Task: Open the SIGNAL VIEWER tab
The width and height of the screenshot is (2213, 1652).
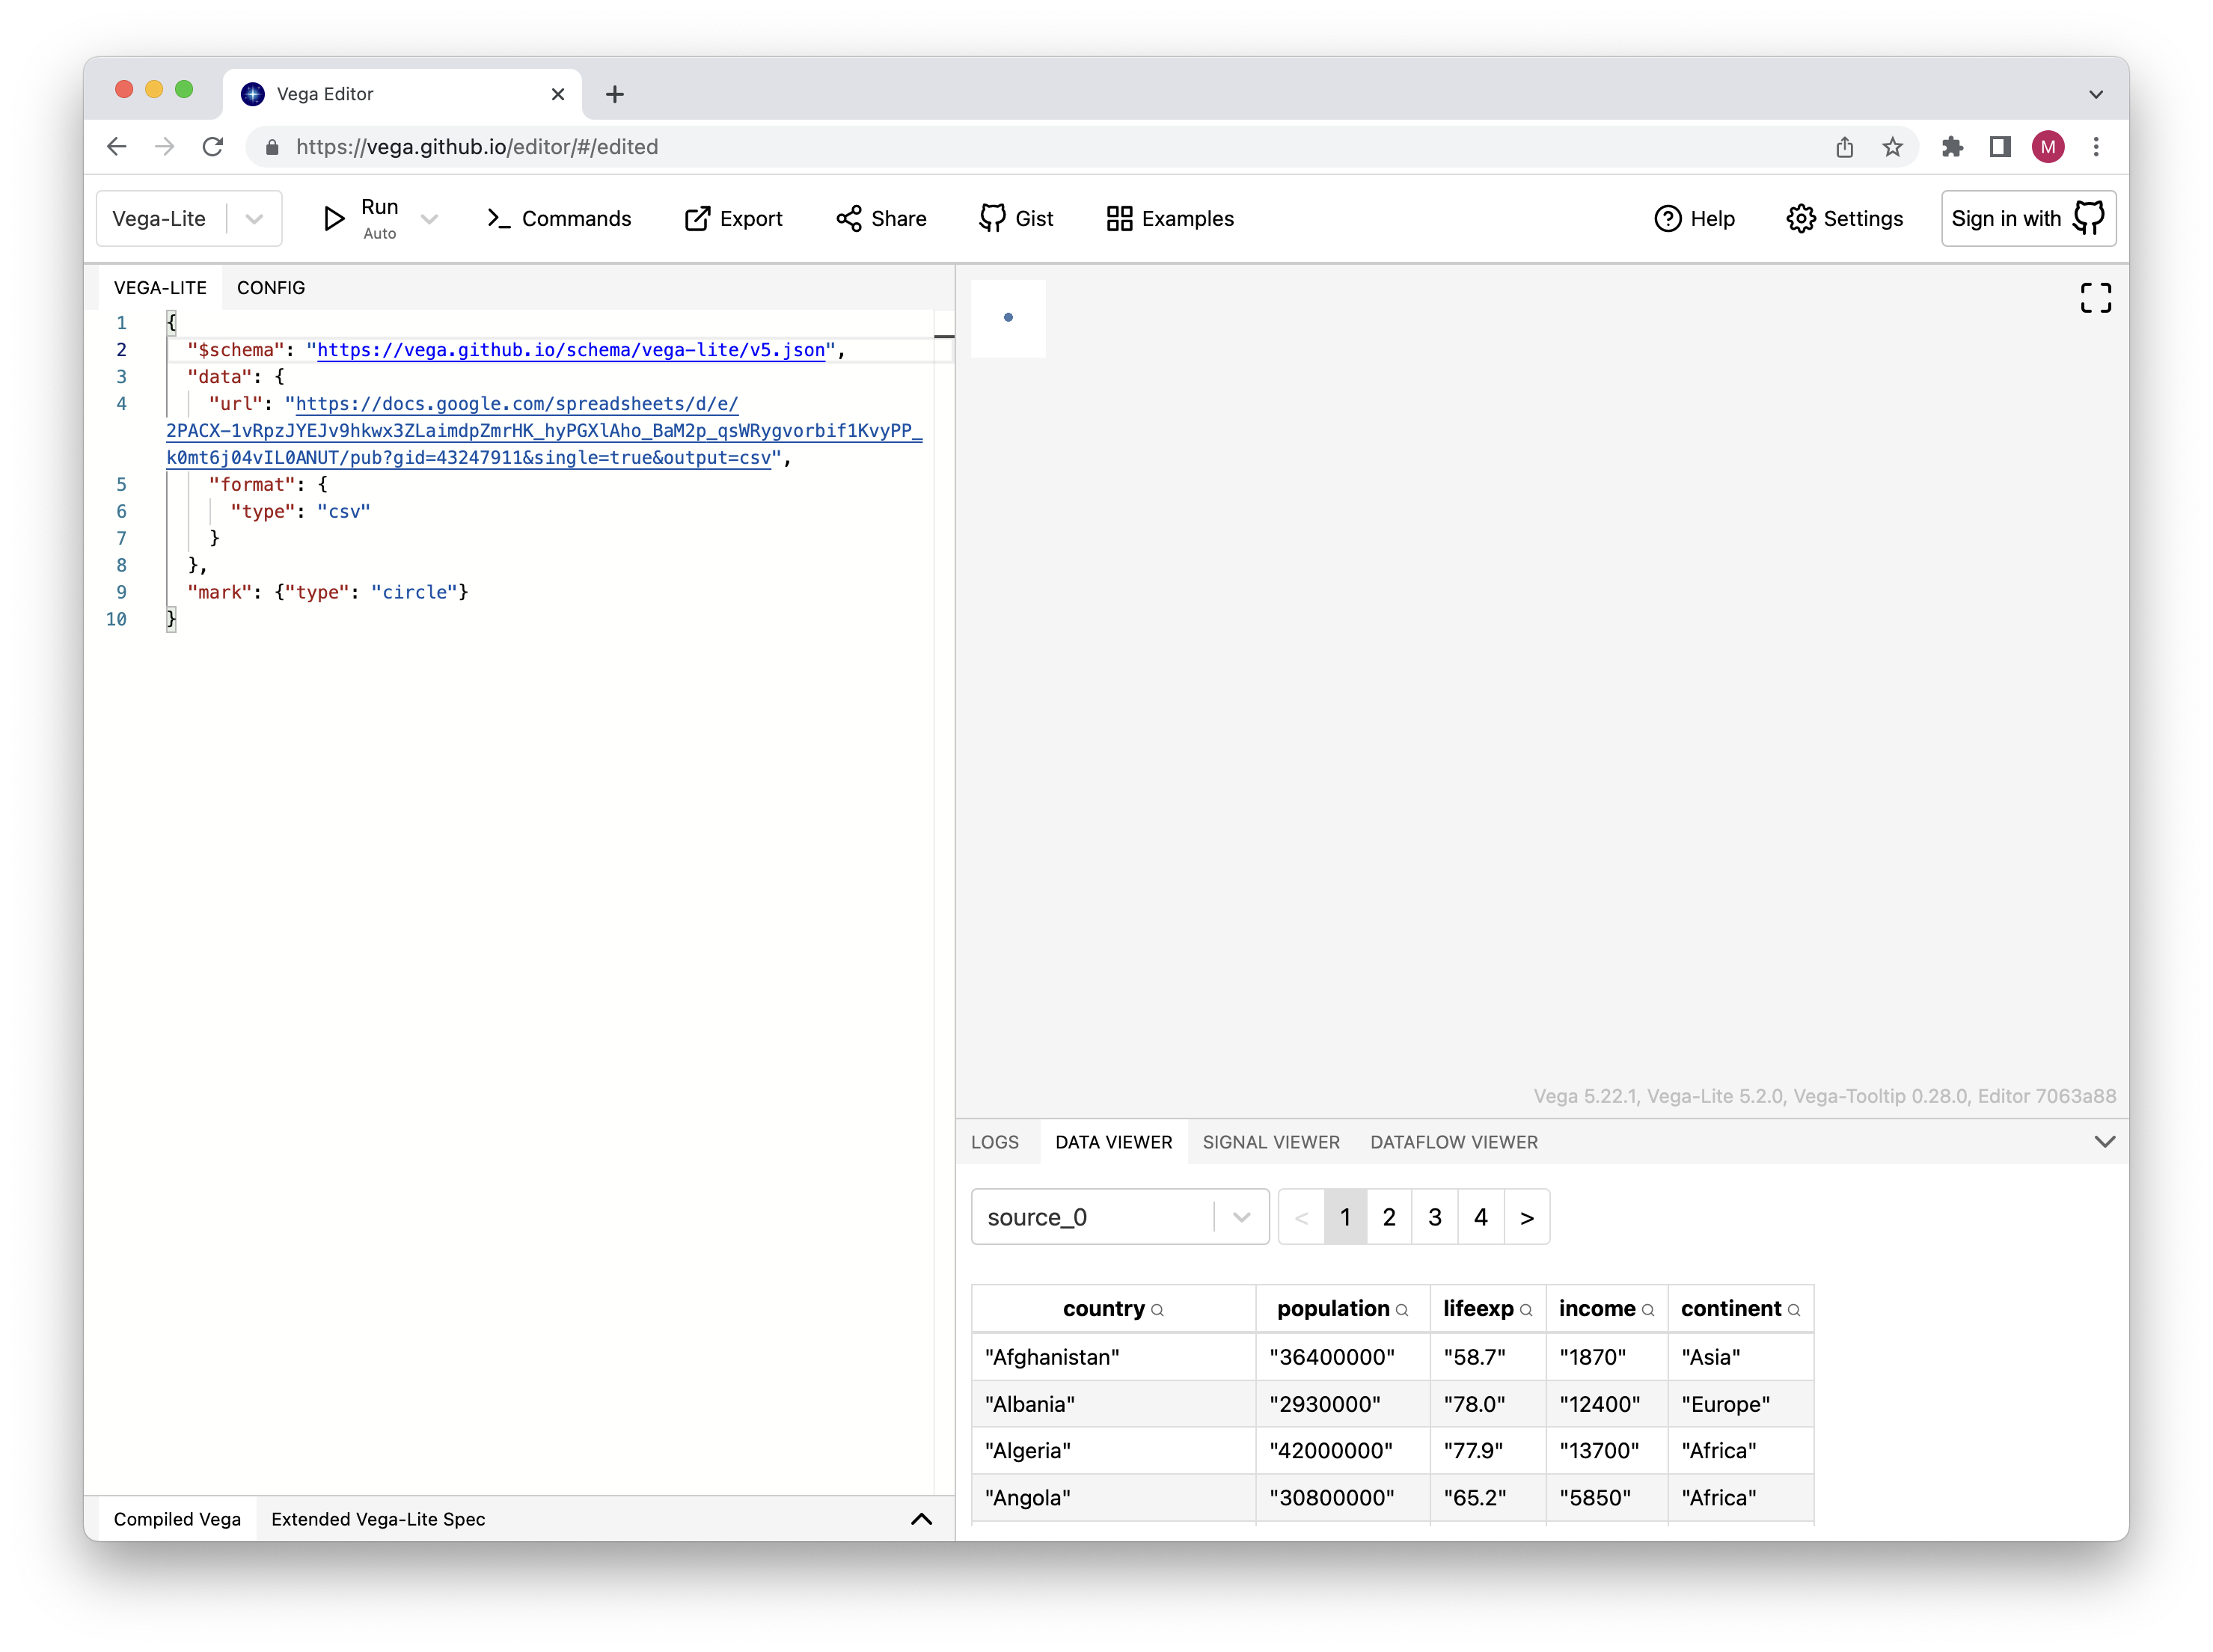Action: click(x=1271, y=1142)
